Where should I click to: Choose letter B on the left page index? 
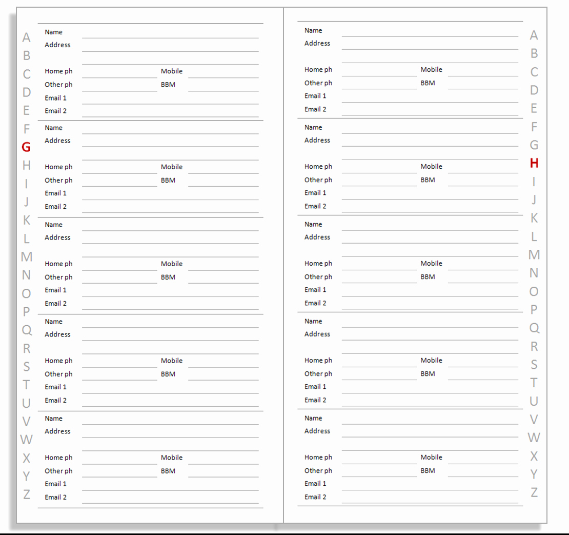[x=27, y=55]
